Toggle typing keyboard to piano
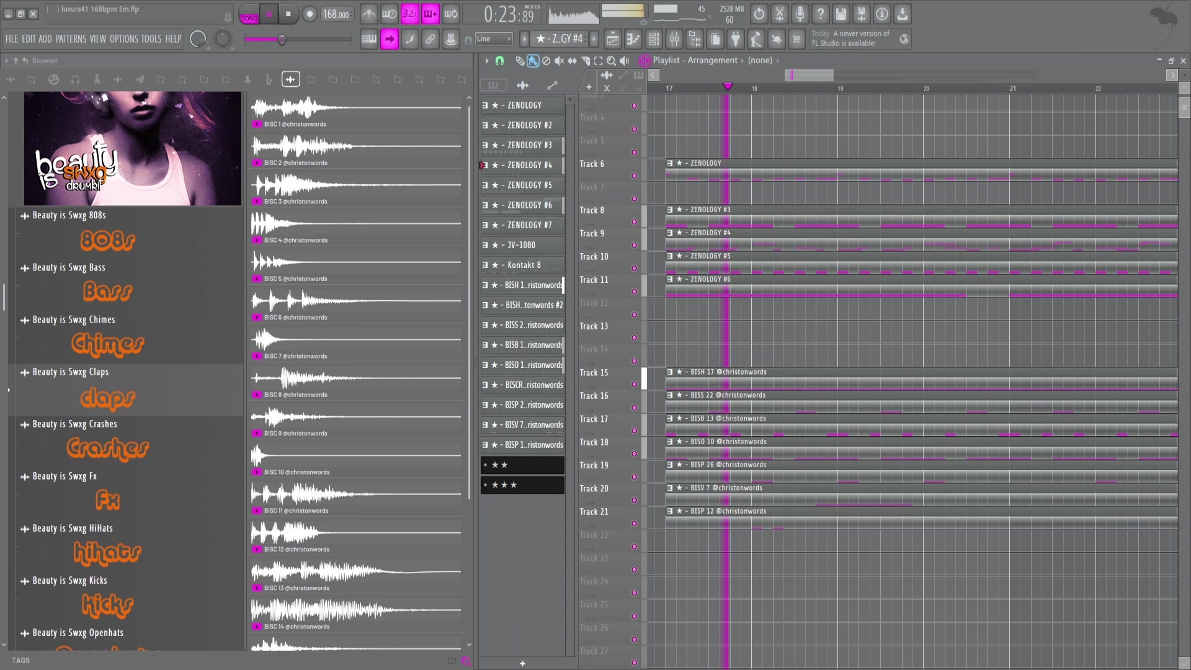 (369, 40)
